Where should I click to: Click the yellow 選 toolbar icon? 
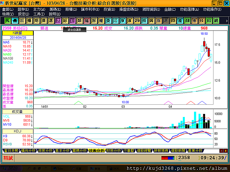pyautogui.click(x=51, y=21)
